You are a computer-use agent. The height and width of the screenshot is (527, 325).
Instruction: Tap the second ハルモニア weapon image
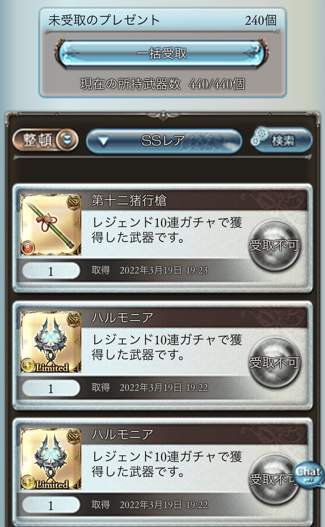point(51,459)
